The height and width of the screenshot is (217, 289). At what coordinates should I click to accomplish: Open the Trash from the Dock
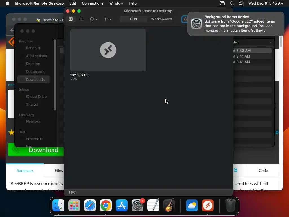[x=230, y=205]
